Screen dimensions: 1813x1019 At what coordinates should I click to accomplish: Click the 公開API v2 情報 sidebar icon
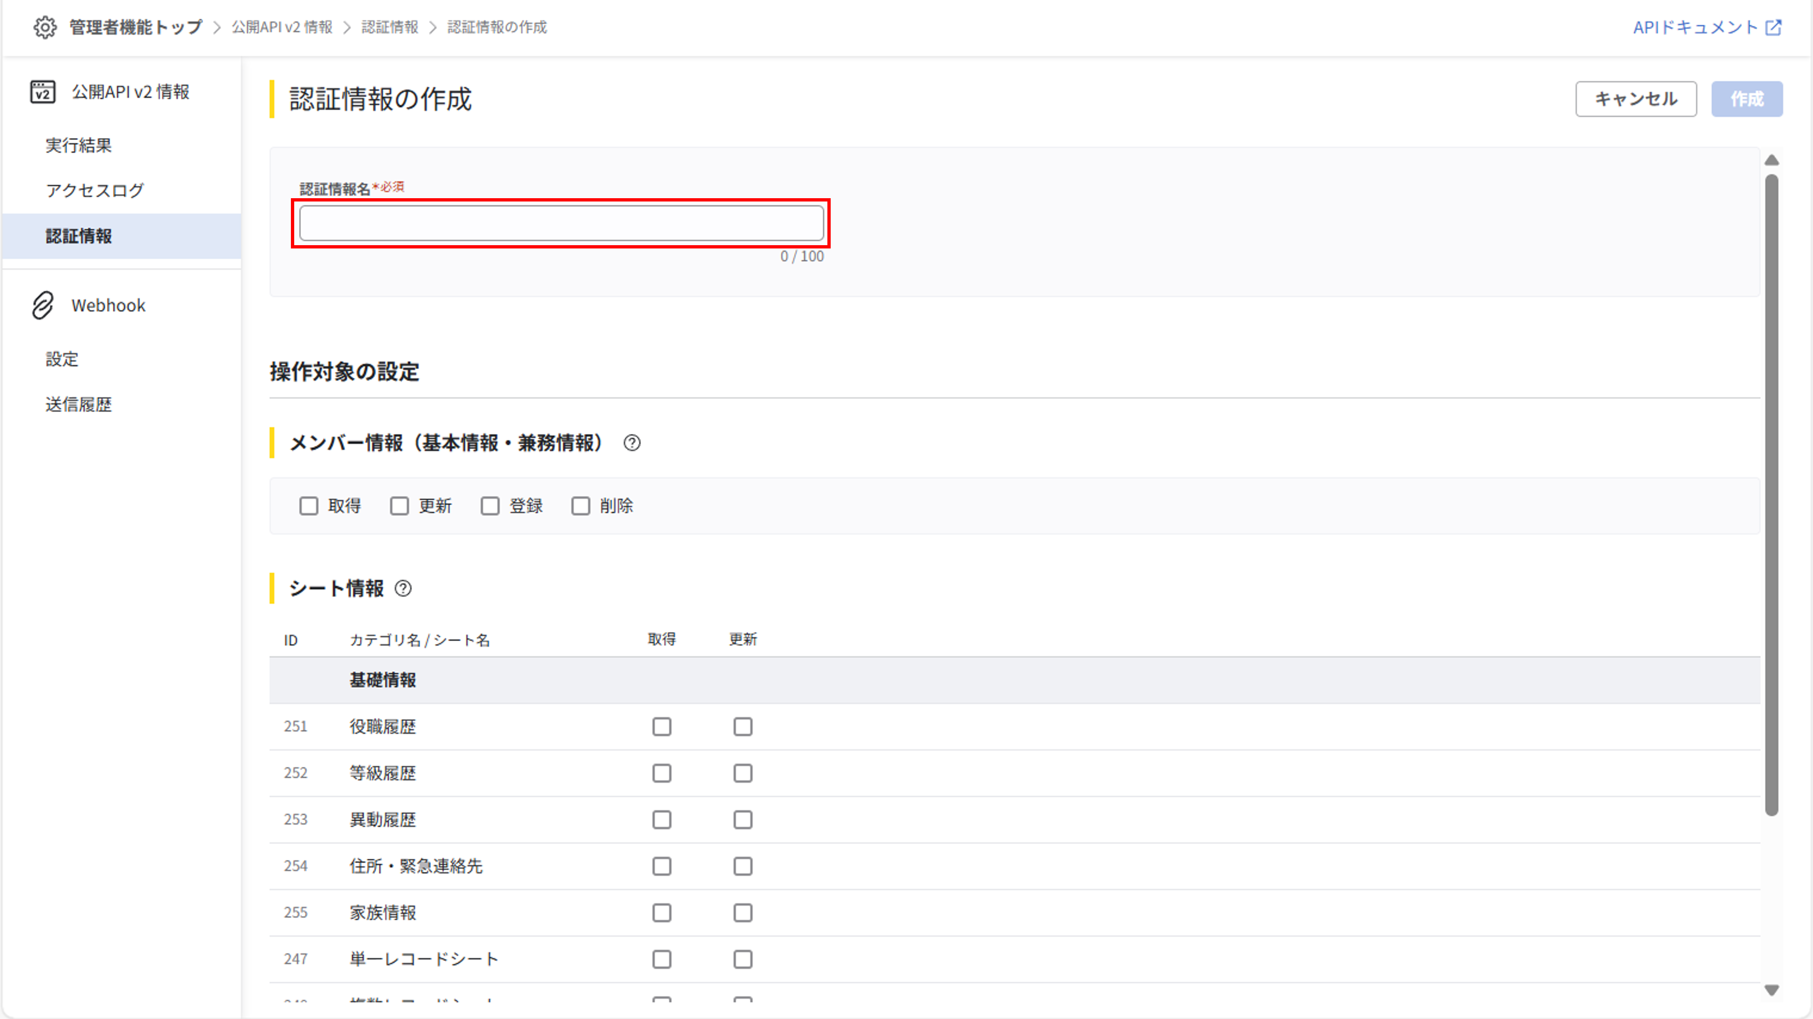pyautogui.click(x=42, y=92)
